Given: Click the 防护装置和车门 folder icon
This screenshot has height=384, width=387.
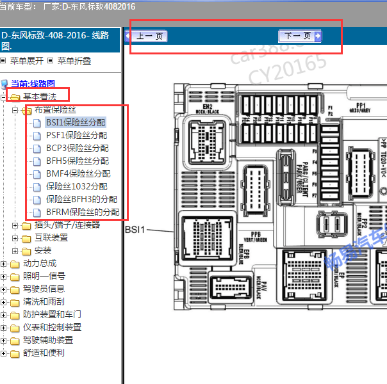Looking at the screenshot, I should [15, 316].
